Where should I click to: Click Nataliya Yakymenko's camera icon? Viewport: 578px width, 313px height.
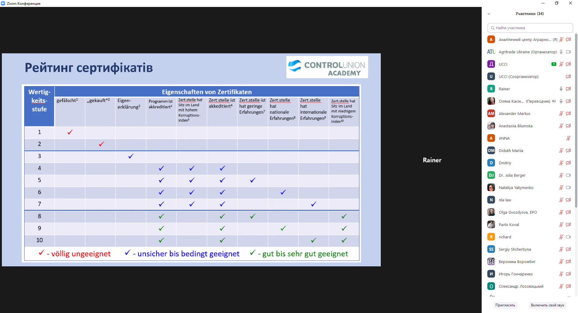[568, 187]
